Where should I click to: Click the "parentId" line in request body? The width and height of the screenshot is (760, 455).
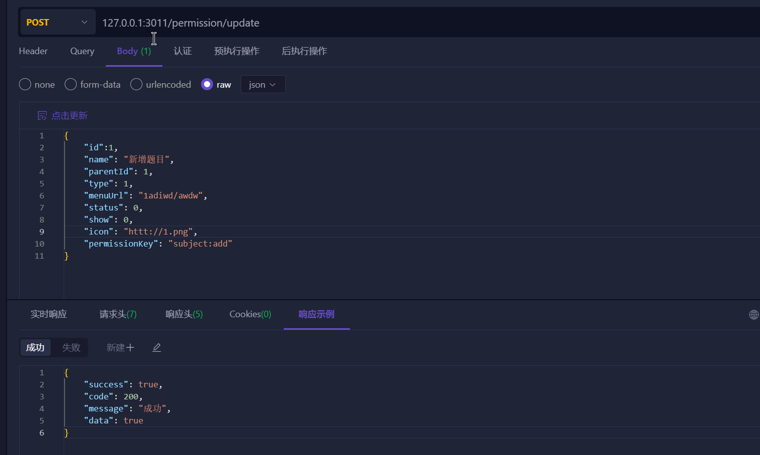(x=118, y=171)
